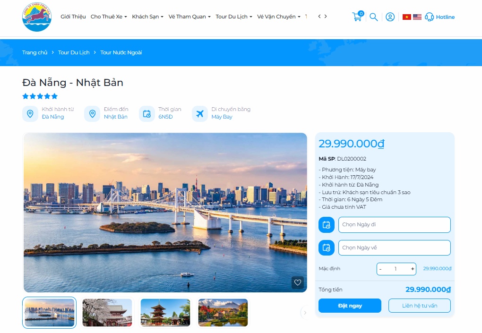This screenshot has height=333, width=482.
Task: Open the shopping cart icon
Action: [x=357, y=17]
